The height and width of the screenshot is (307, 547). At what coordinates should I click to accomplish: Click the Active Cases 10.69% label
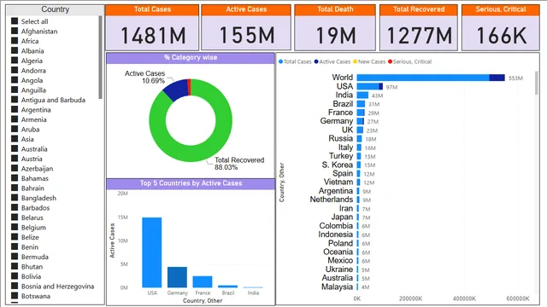(144, 78)
